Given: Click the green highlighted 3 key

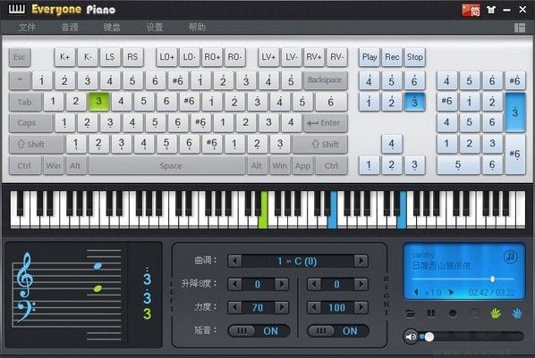Looking at the screenshot, I should [98, 101].
